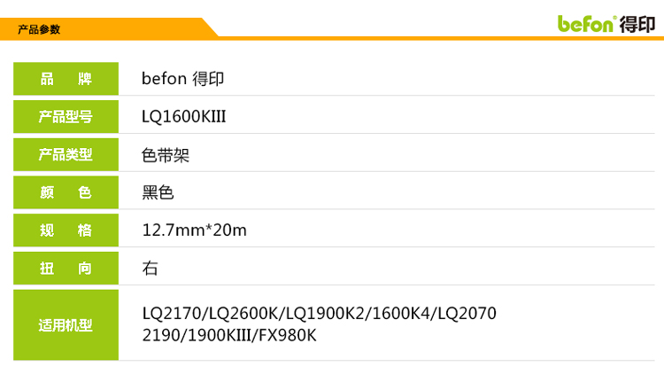Click the 右 twist direction value

pos(150,269)
